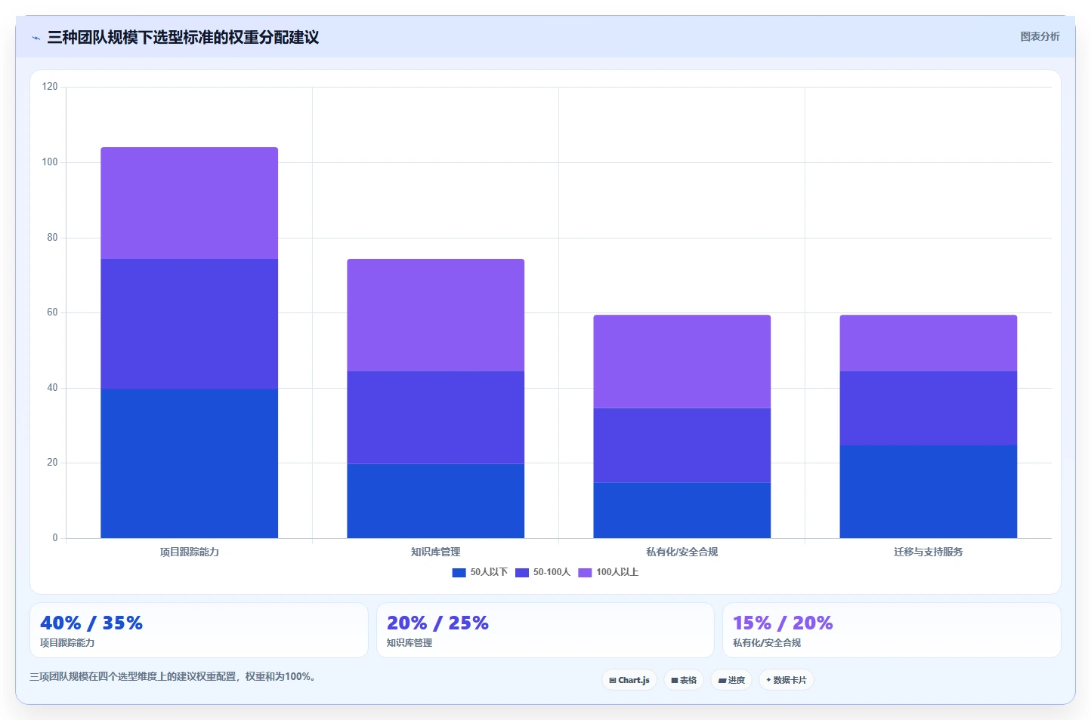Click the 知识库管理 x-axis label
Viewport: 1091px width, 720px height.
pos(436,552)
